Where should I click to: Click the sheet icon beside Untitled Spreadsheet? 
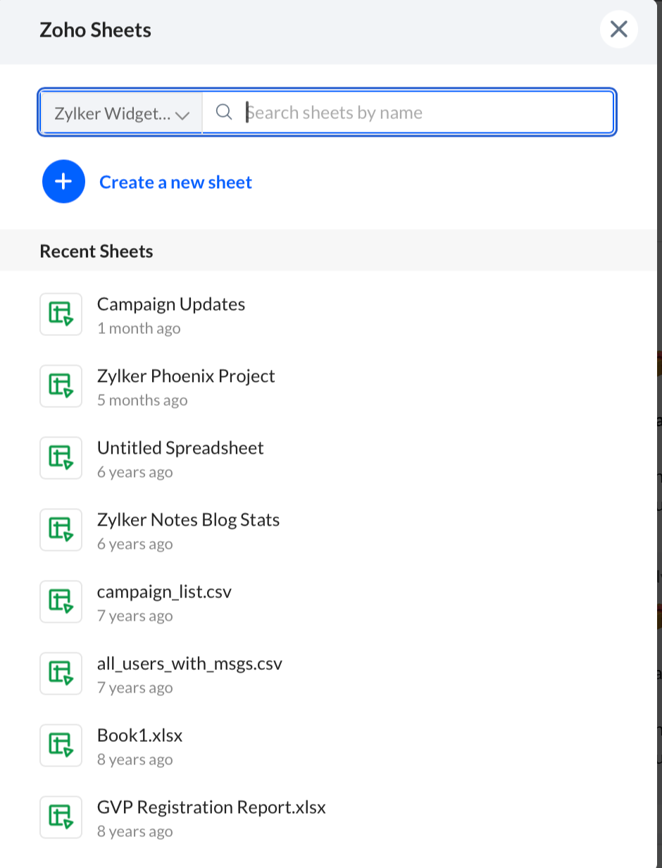(61, 458)
